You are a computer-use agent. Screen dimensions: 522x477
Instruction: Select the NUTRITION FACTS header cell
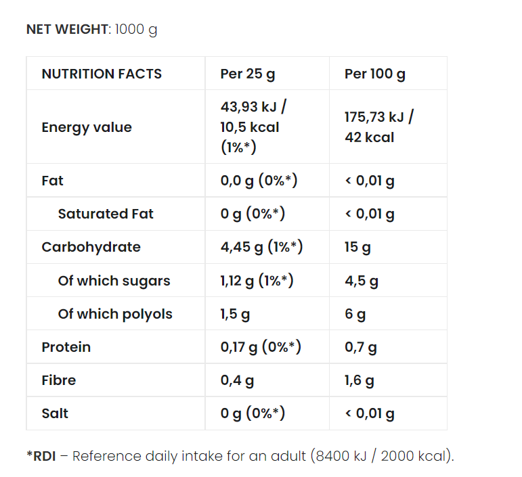tap(102, 74)
